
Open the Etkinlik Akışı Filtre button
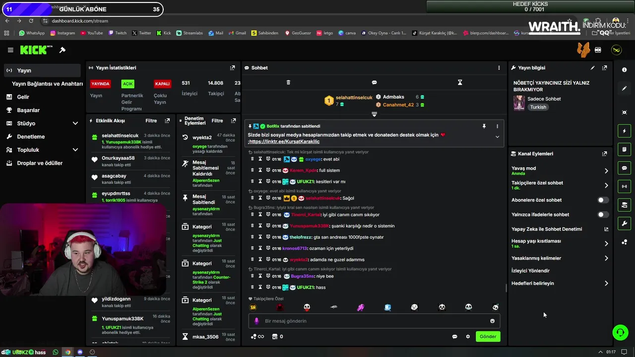point(151,120)
